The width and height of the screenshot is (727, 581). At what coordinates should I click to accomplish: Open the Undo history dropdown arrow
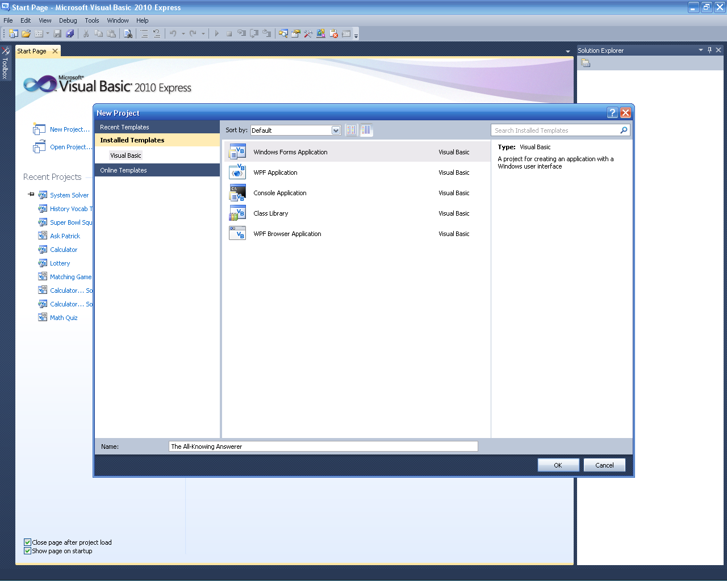point(183,33)
